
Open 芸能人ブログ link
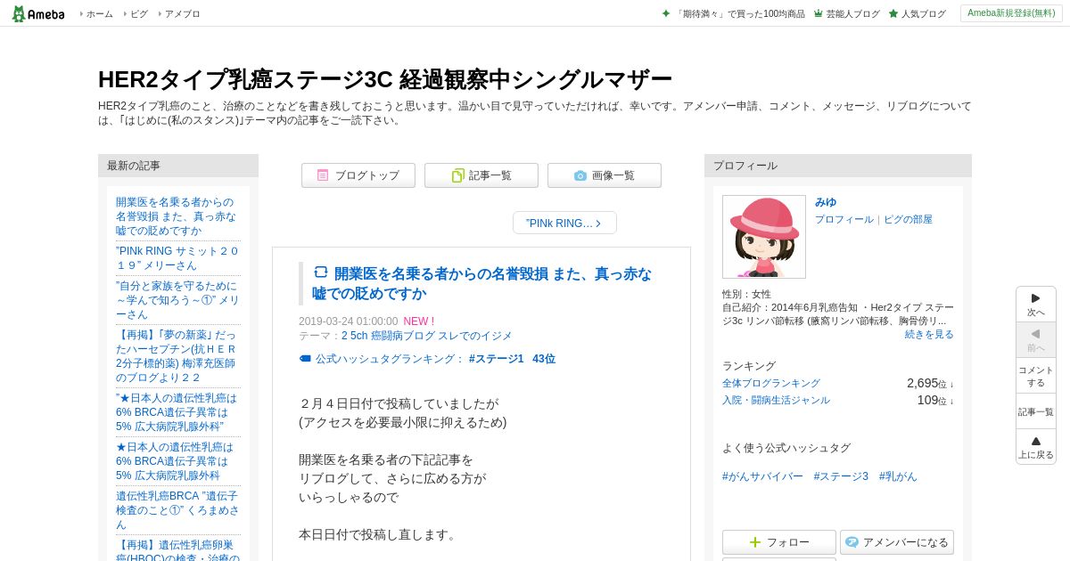pos(852,14)
